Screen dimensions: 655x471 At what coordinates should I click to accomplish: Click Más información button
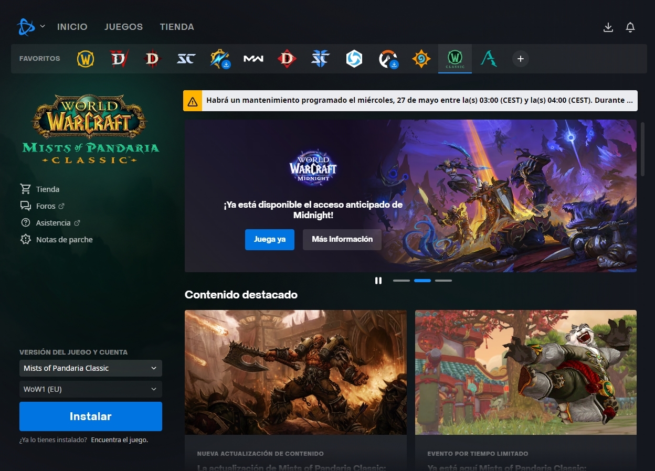(x=342, y=239)
